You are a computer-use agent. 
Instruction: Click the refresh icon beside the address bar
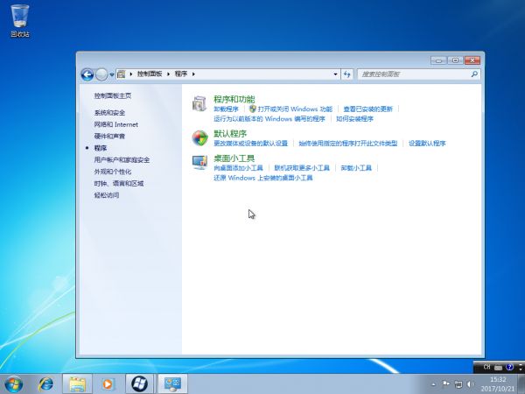tap(346, 74)
